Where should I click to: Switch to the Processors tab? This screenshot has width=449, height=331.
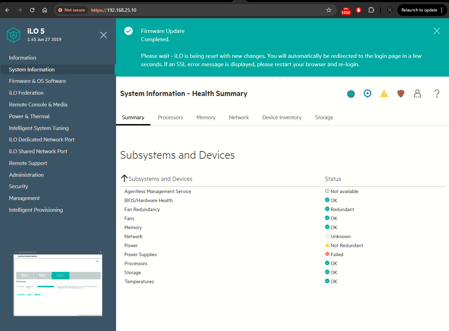[170, 117]
